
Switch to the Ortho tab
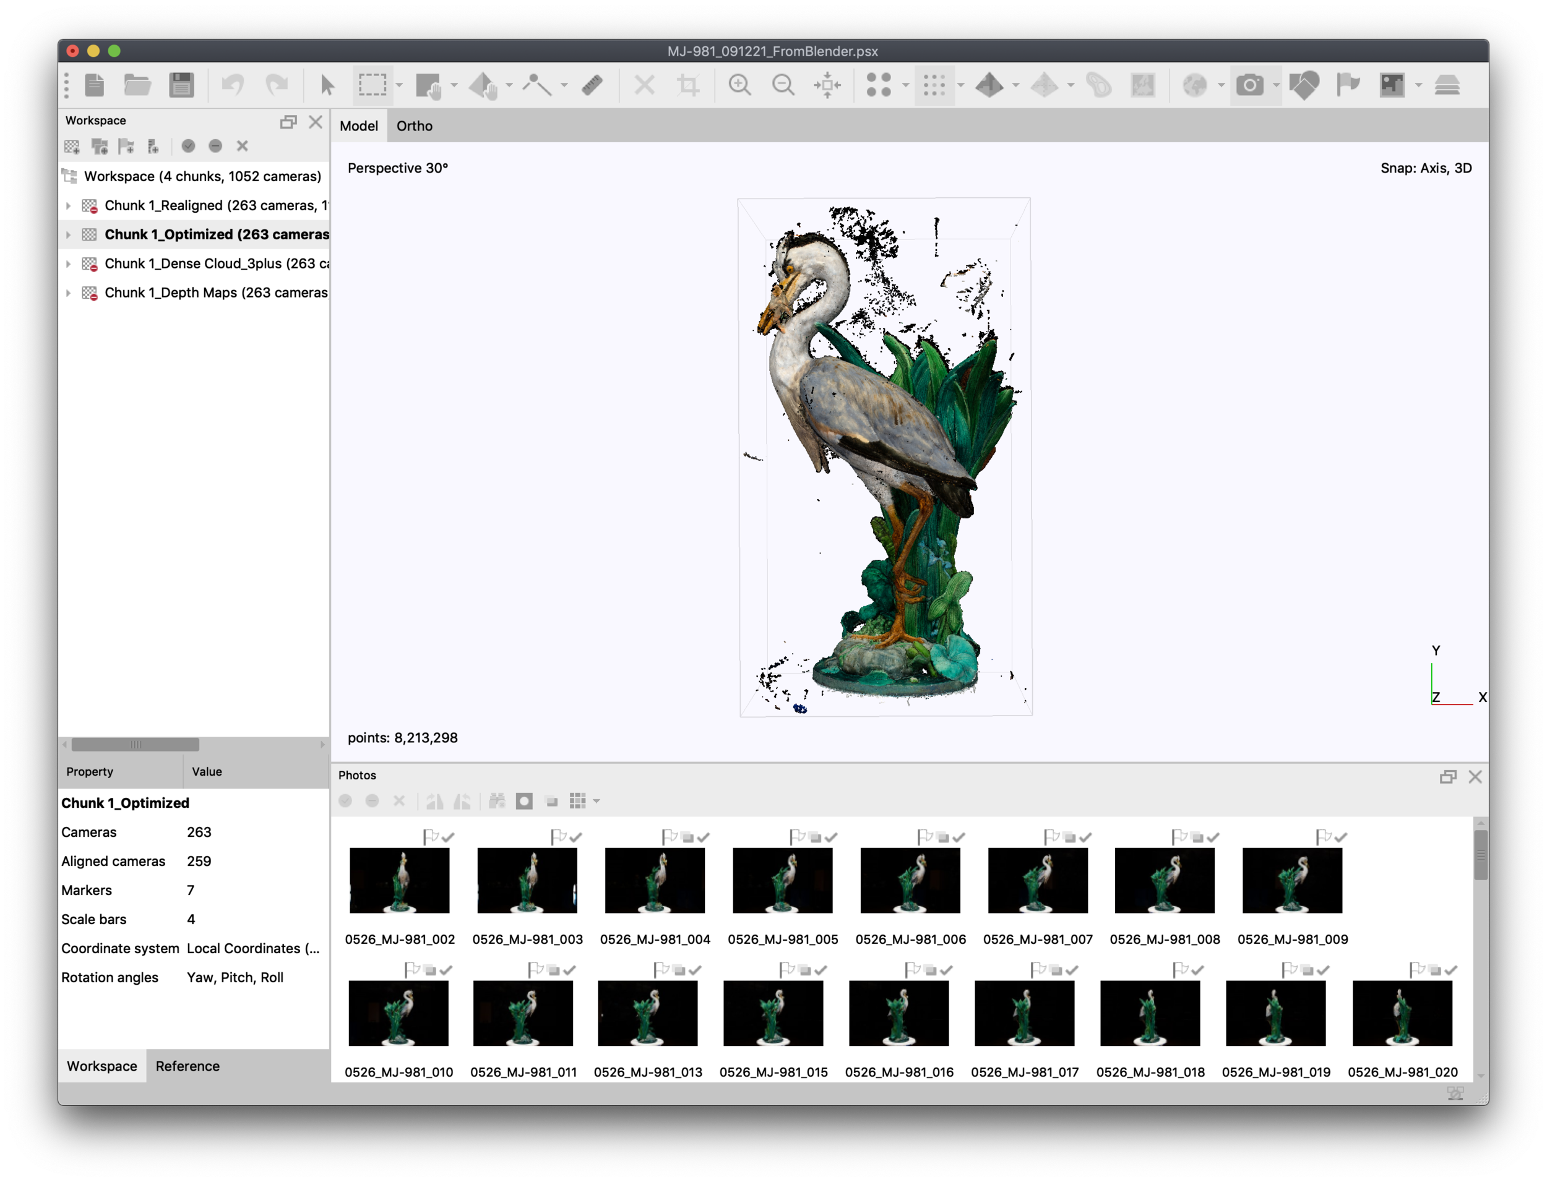tap(414, 126)
